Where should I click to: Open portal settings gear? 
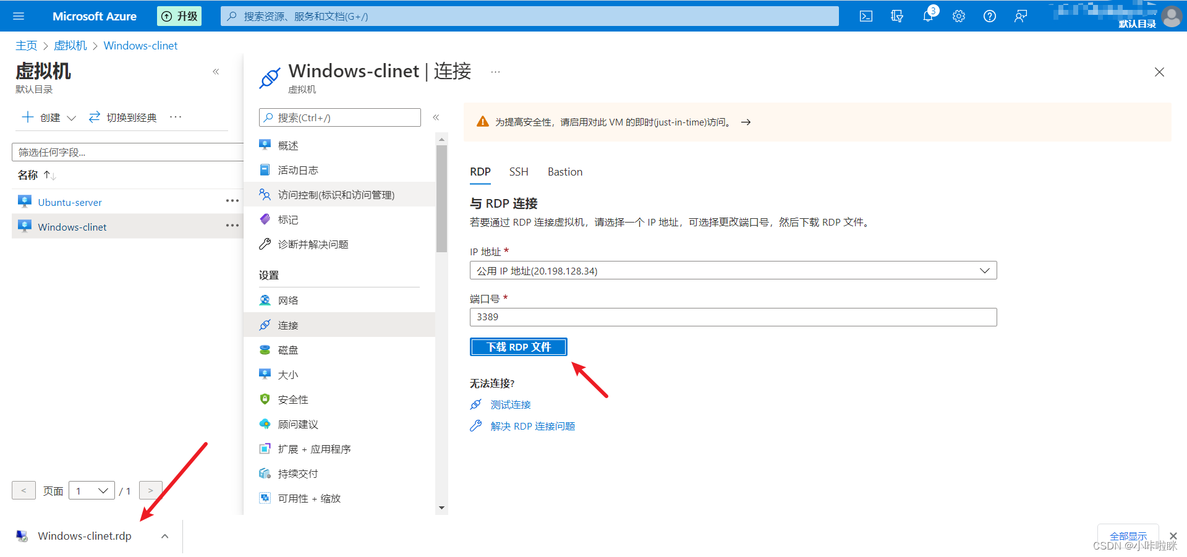pos(959,16)
